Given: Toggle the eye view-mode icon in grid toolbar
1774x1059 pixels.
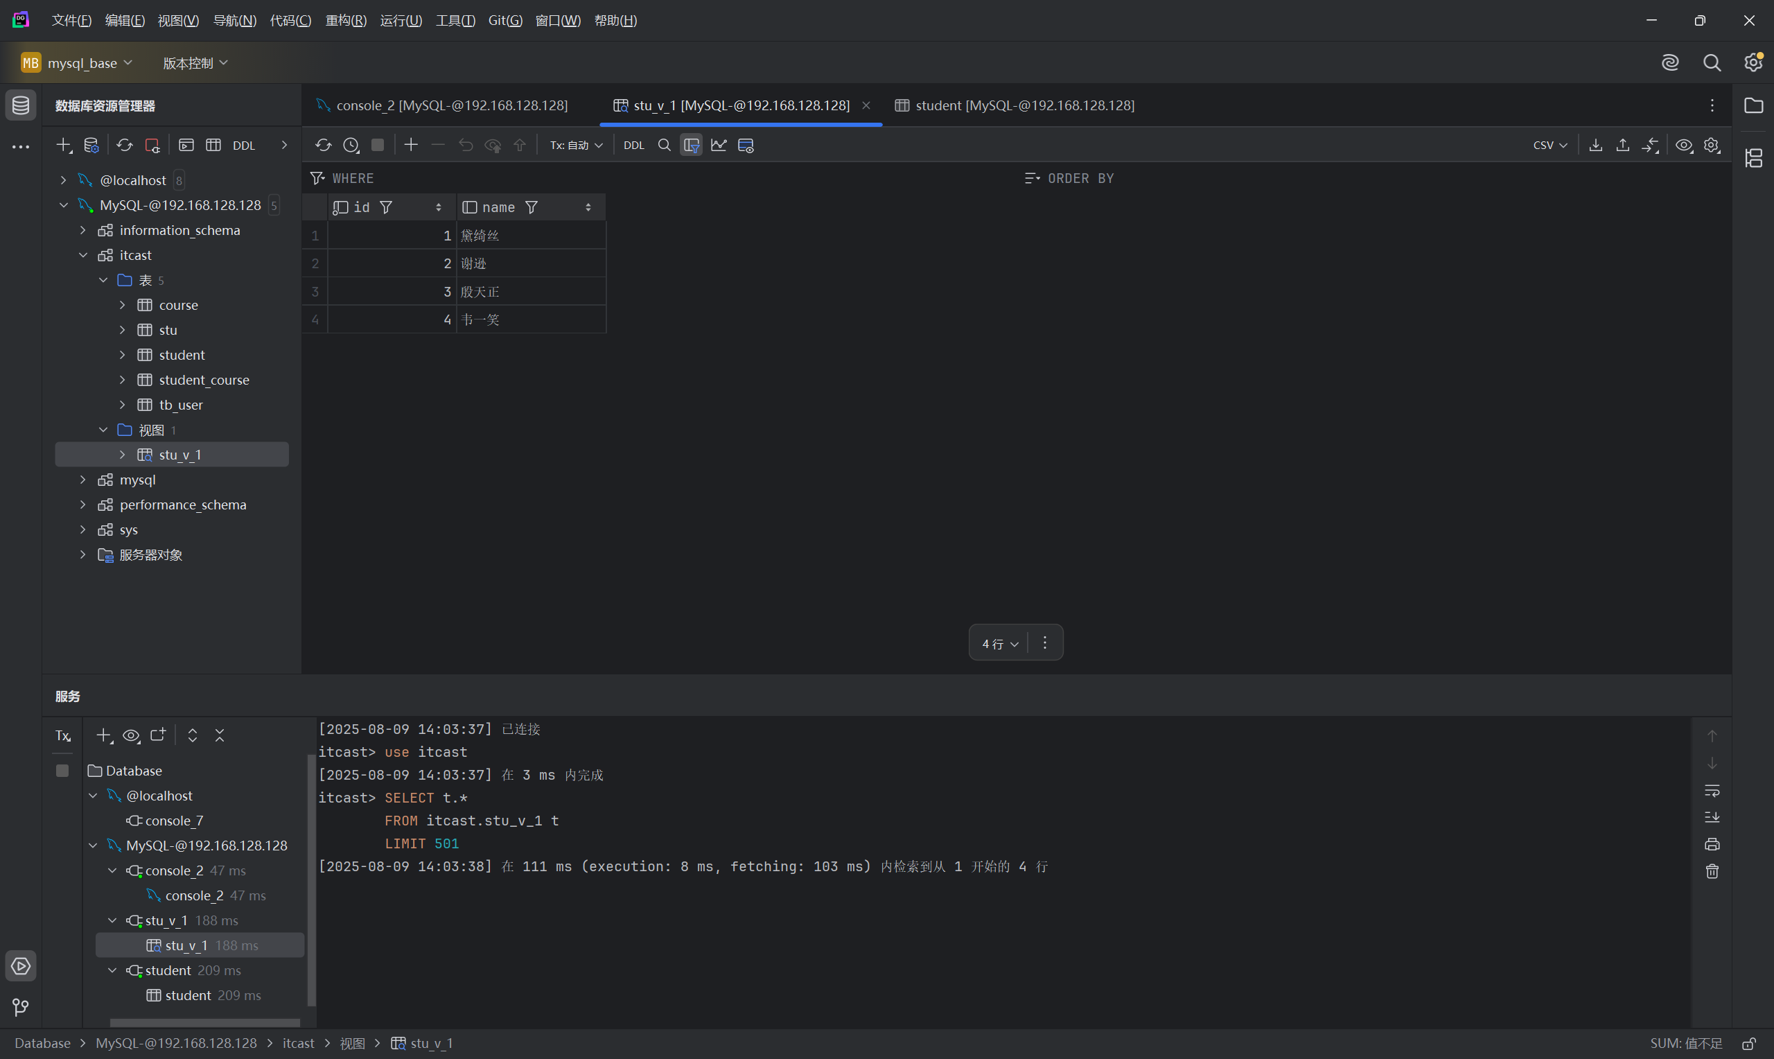Looking at the screenshot, I should 1683,145.
